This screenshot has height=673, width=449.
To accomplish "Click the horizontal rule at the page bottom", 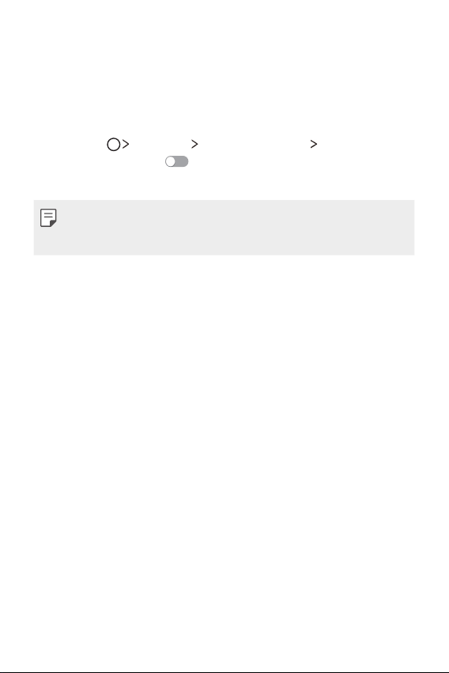I will tap(224, 671).
